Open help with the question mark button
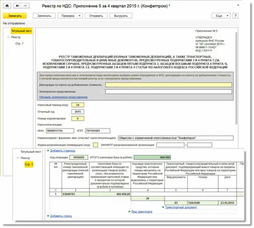Screen dimensions: 254x228 pos(235,16)
